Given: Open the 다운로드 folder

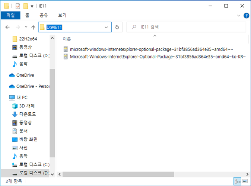Looking at the screenshot, I should coord(24,114).
